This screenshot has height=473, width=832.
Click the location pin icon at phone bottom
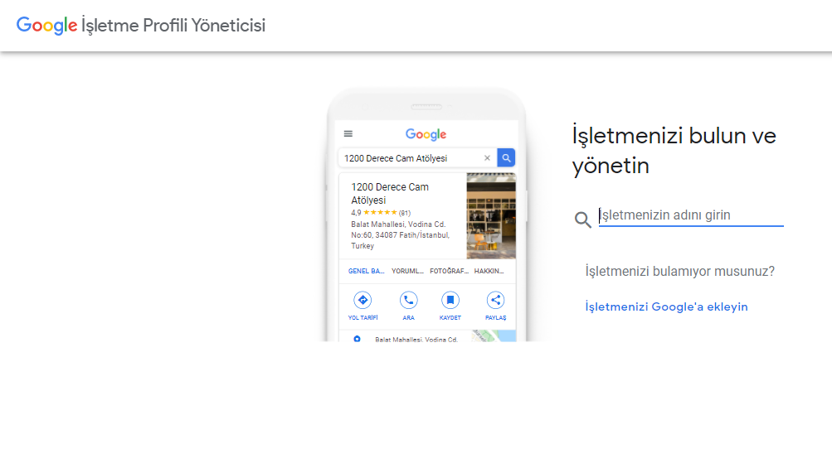pos(357,339)
